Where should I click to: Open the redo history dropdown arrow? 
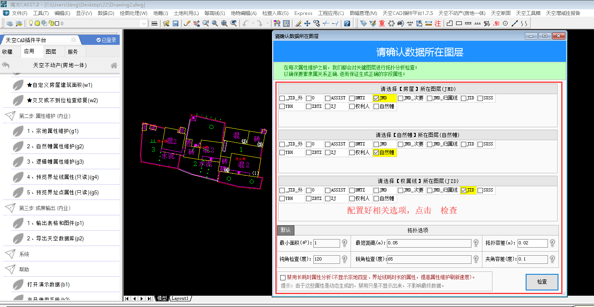pyautogui.click(x=267, y=23)
